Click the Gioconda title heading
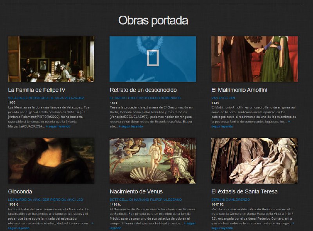 click(20, 191)
